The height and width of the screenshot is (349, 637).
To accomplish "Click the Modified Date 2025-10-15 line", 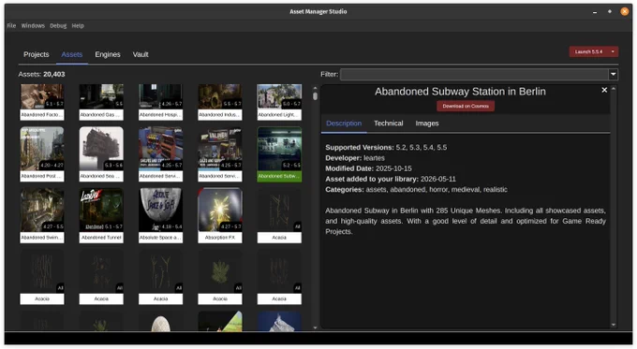I will click(x=368, y=168).
